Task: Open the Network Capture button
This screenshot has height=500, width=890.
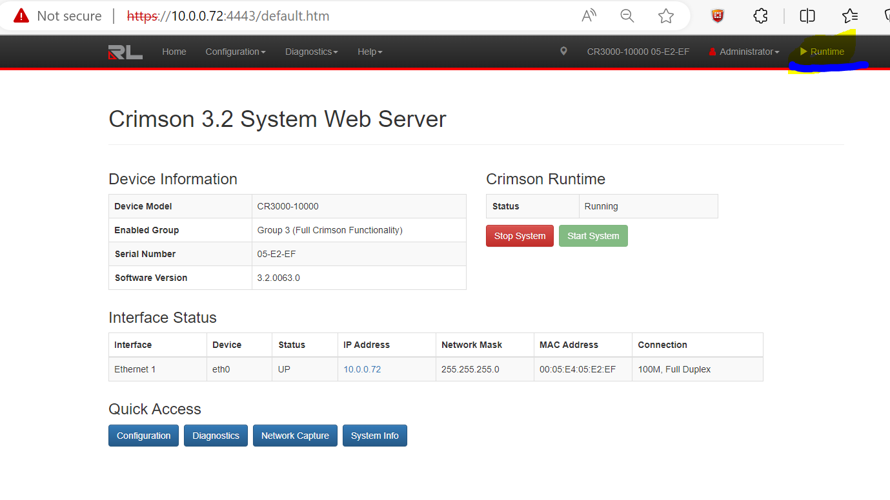Action: [295, 436]
